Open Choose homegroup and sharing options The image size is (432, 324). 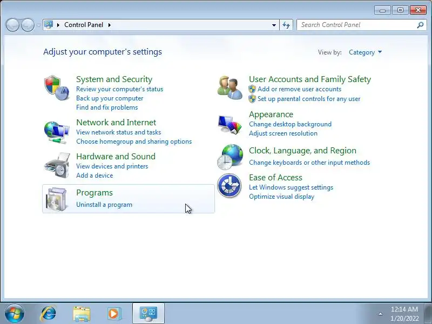coord(134,141)
